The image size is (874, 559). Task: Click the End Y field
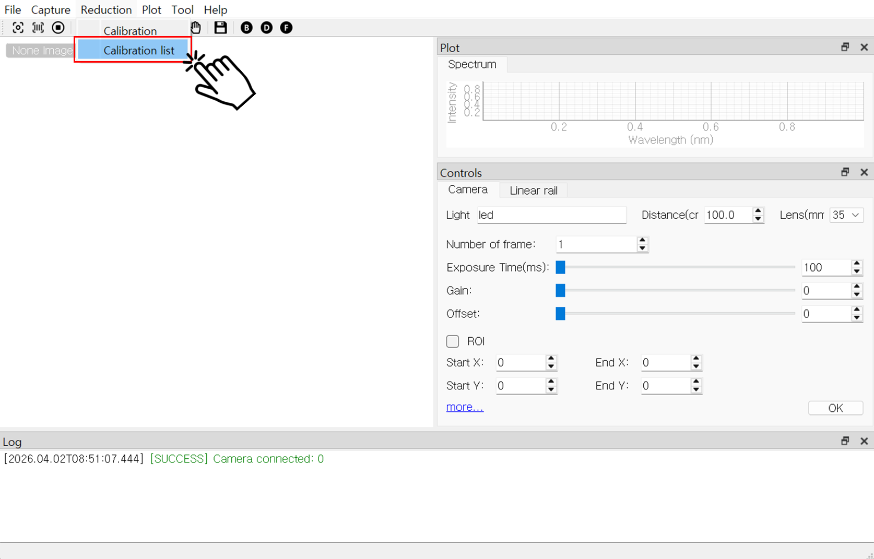click(666, 386)
